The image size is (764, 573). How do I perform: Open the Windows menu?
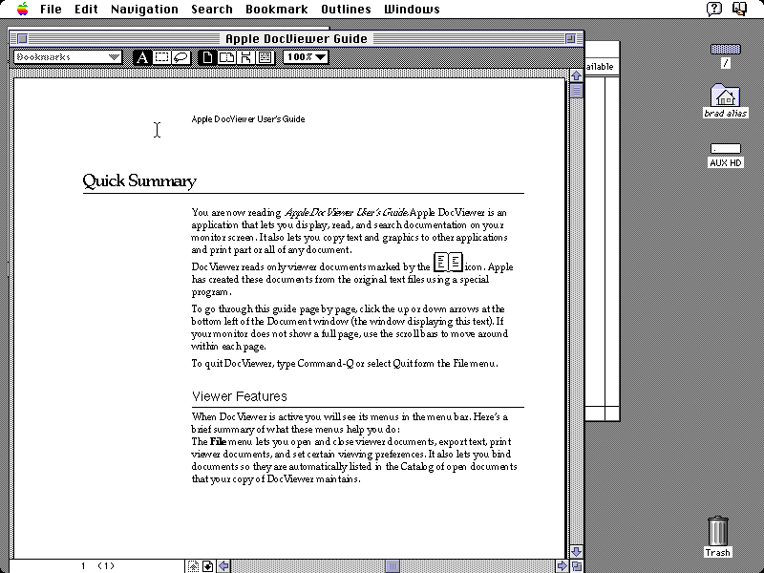412,10
